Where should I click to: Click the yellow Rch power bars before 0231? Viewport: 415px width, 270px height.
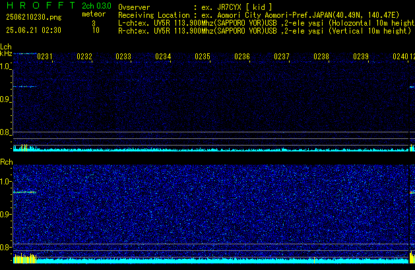[x=25, y=258]
